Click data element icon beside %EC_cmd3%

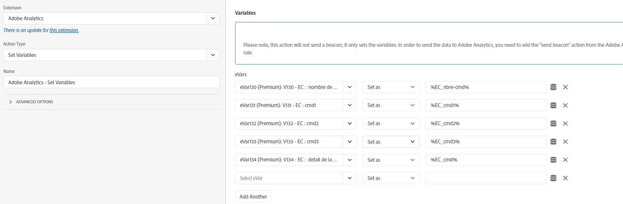coord(553,142)
